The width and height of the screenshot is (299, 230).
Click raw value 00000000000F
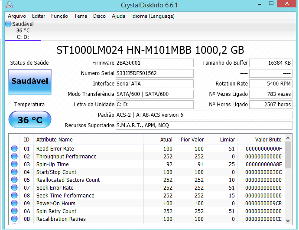263,148
